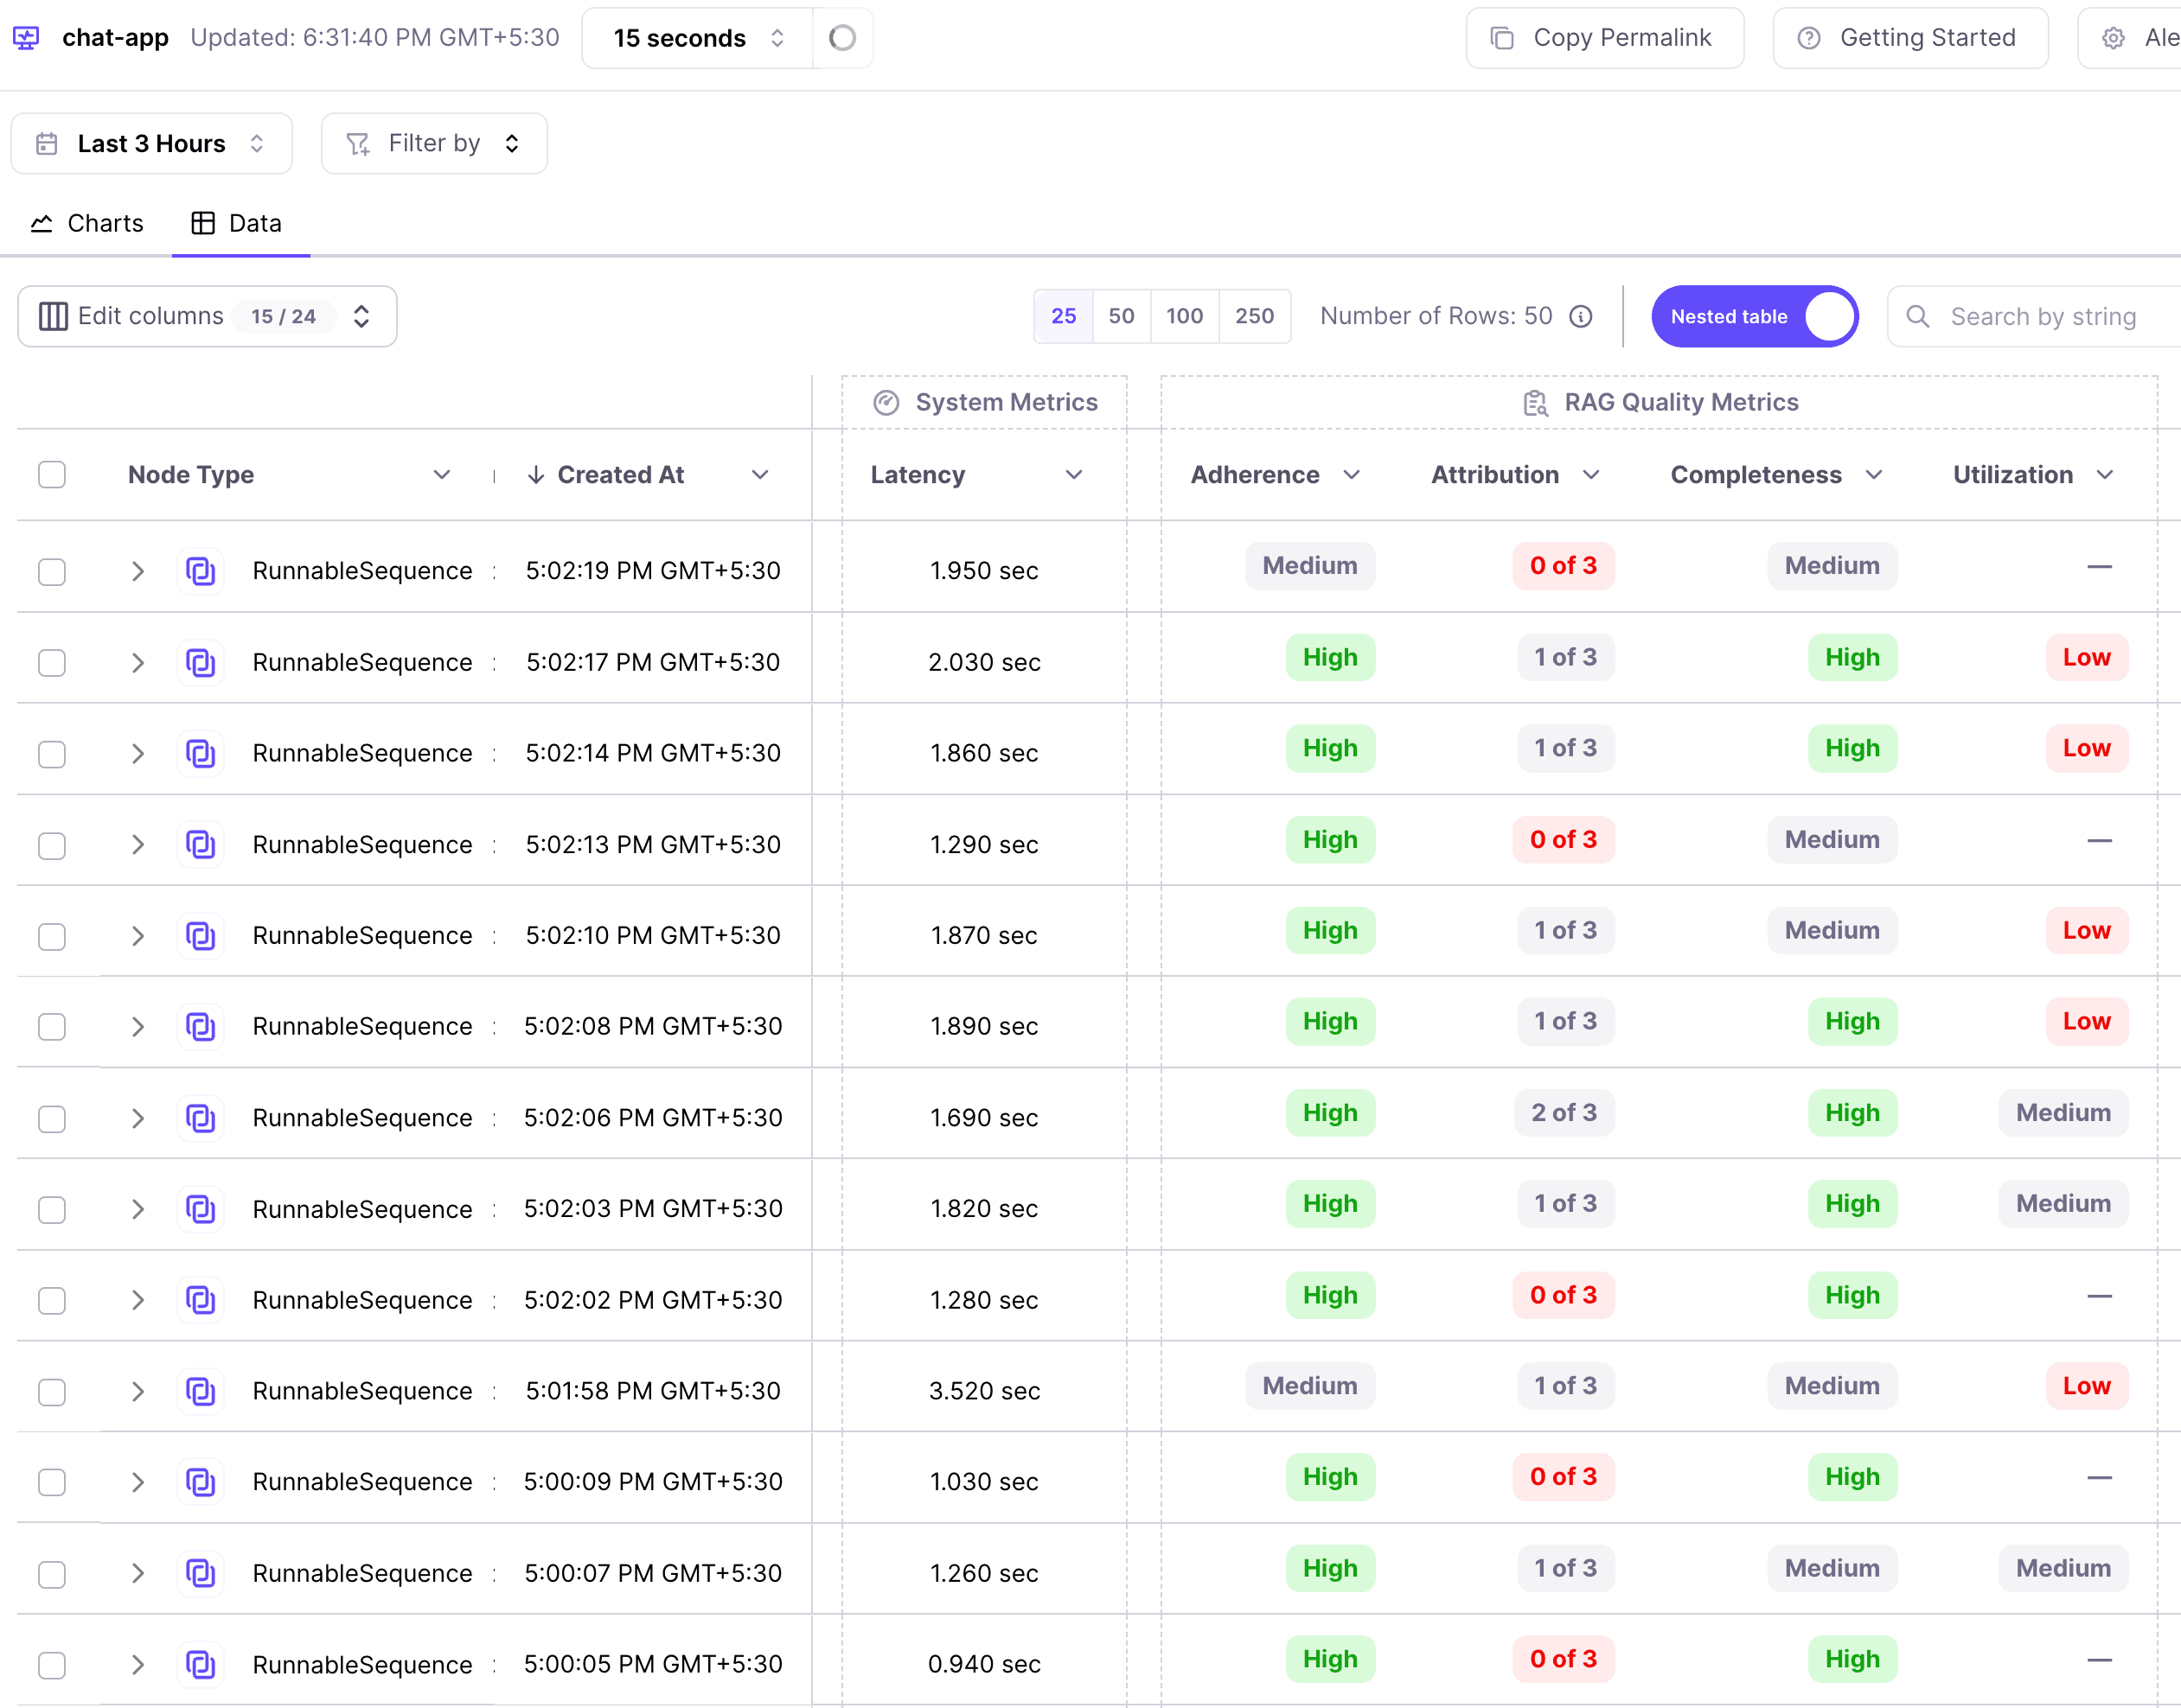Select 100 rows per page
The height and width of the screenshot is (1708, 2181).
(x=1185, y=316)
